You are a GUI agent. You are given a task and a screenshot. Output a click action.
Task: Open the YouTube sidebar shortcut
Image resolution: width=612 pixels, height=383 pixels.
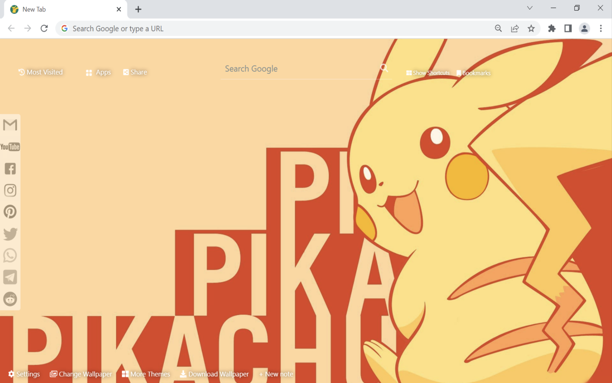[x=10, y=146]
